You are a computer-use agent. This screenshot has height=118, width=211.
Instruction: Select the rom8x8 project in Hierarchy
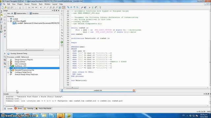pos(15,19)
